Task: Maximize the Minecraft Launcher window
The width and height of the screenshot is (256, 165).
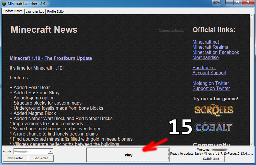Action: pyautogui.click(x=237, y=3)
